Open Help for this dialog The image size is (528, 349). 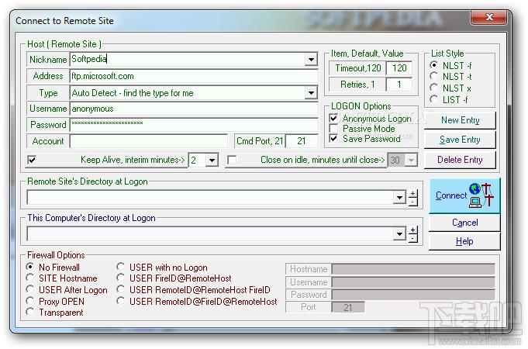464,241
